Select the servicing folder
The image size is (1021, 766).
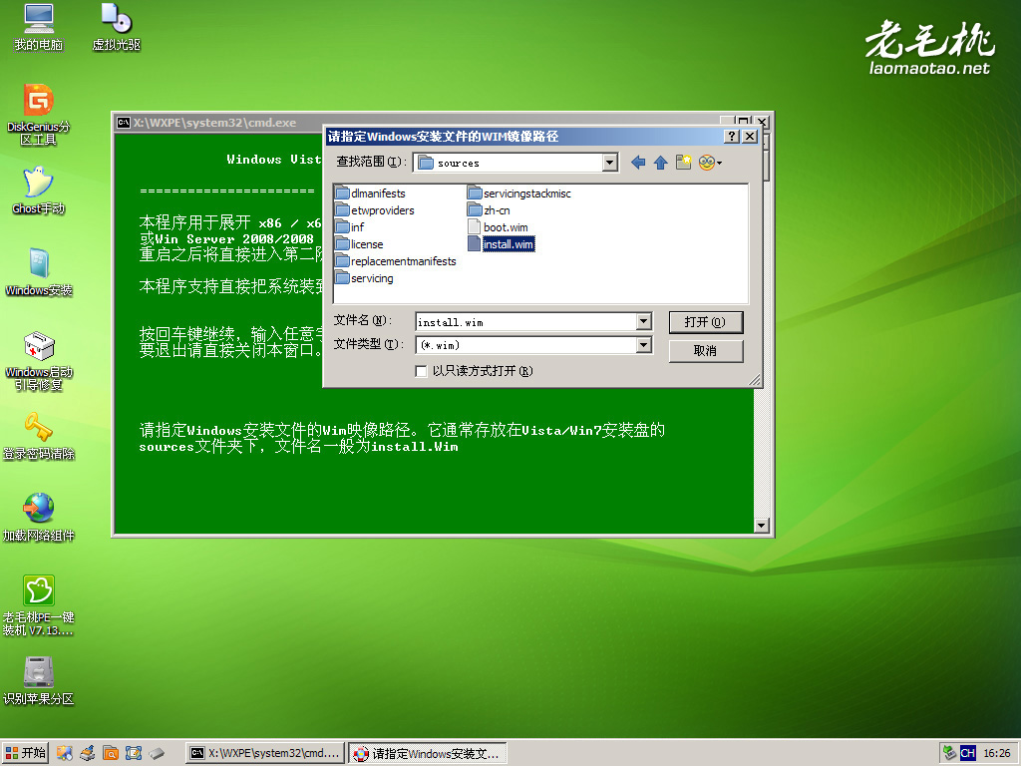click(x=364, y=278)
